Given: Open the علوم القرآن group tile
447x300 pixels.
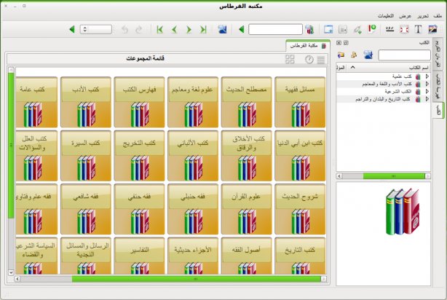Looking at the screenshot, I should point(247,209).
